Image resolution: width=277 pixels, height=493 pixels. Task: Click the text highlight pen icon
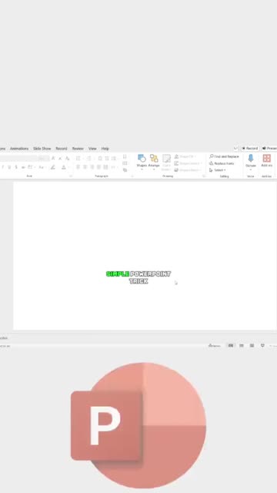point(53,167)
